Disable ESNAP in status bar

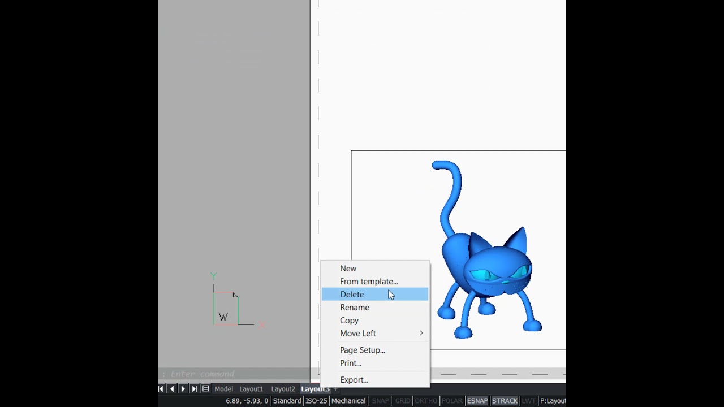[x=477, y=401]
